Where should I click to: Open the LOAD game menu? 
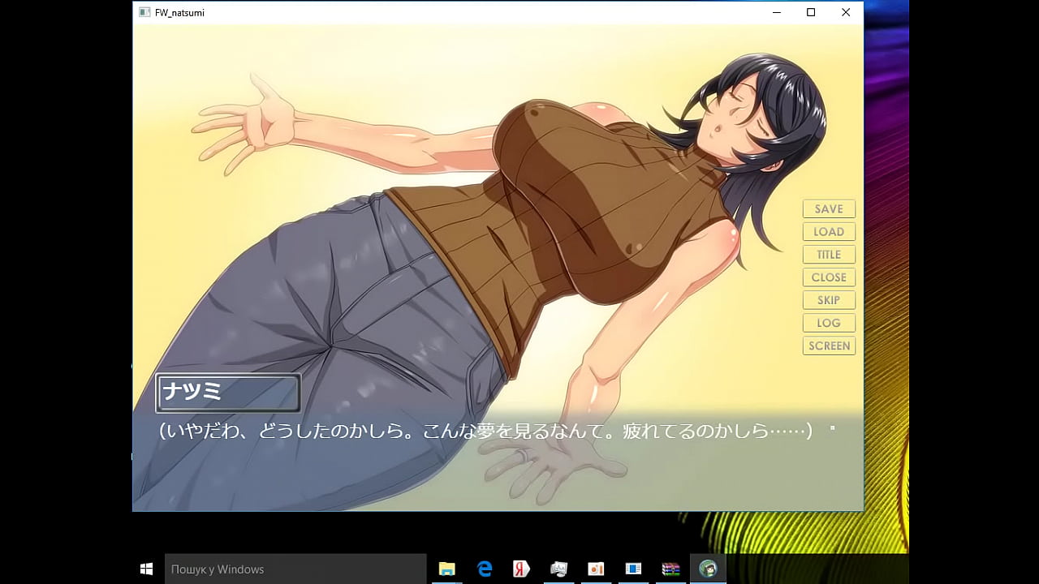click(x=829, y=232)
